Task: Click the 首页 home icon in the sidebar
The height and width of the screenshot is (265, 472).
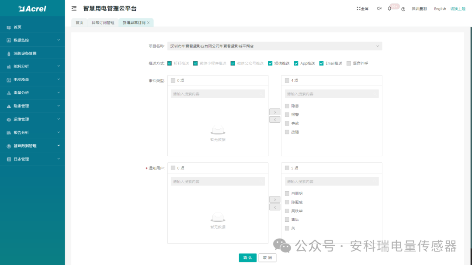Action: 9,27
